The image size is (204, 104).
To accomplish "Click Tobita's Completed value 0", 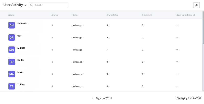I will (108, 86).
